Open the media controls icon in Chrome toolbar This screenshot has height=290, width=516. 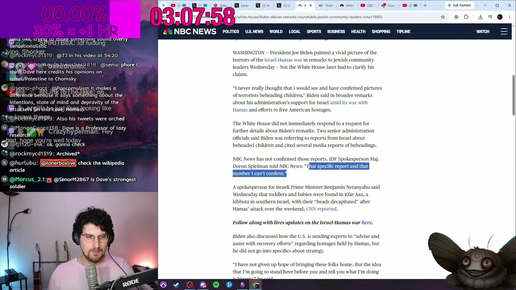(x=490, y=17)
